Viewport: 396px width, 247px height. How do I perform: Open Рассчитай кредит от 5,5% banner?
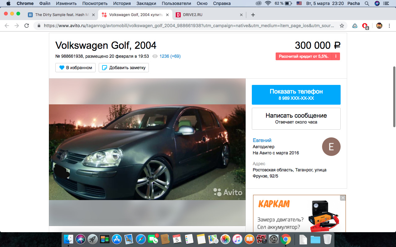tap(303, 57)
